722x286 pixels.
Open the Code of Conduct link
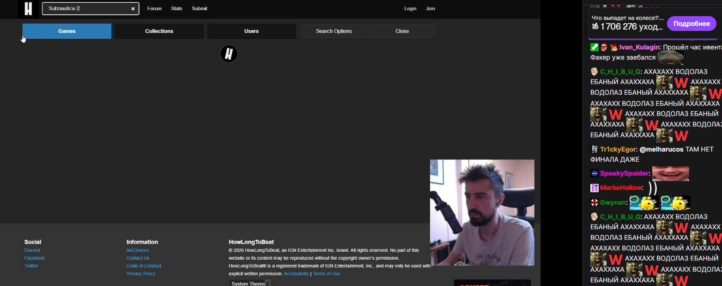coord(144,266)
